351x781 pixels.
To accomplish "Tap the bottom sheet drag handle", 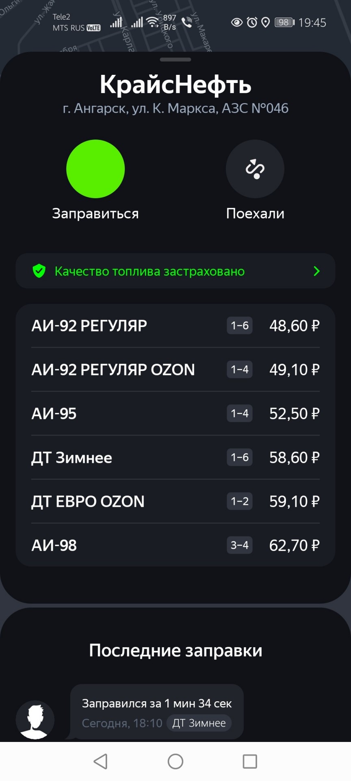I will (x=175, y=59).
